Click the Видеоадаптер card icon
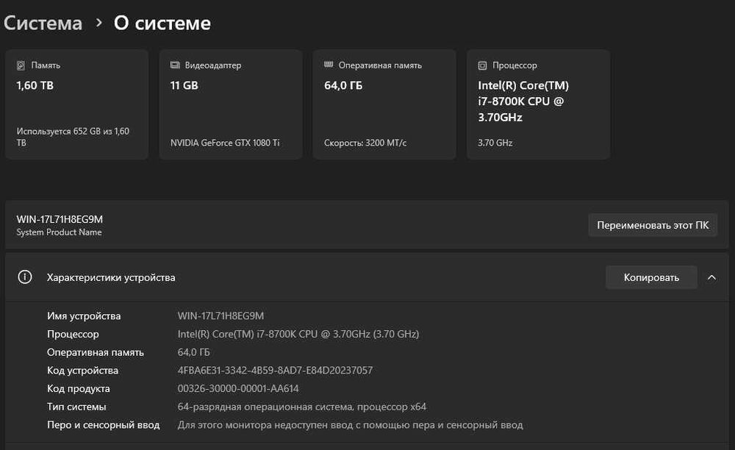This screenshot has height=450, width=735. (x=174, y=65)
